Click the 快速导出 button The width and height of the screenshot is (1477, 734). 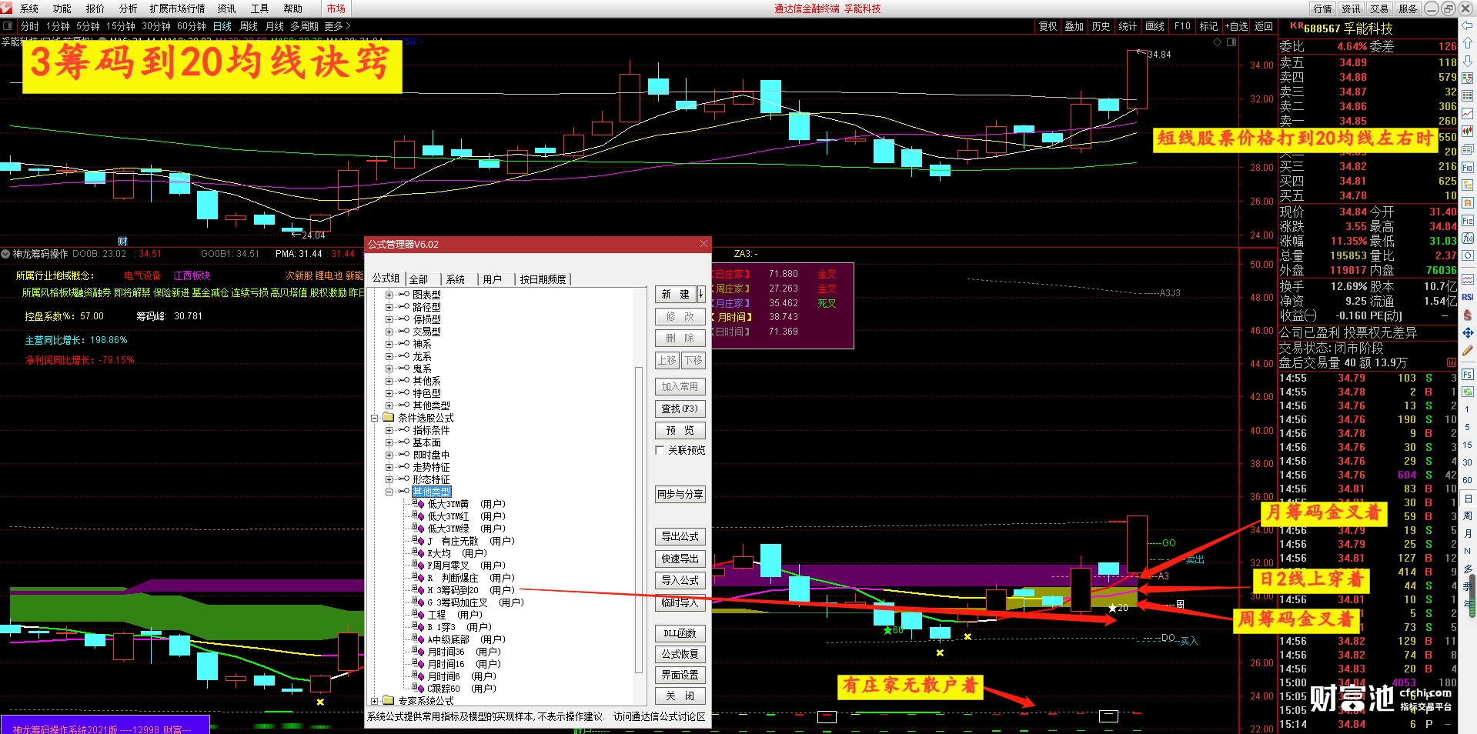pos(680,559)
